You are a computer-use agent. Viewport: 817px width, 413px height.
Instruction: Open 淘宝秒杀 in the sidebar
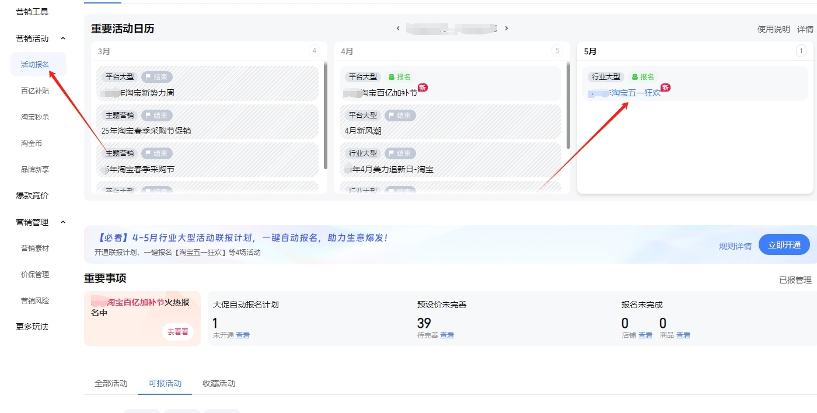coord(35,117)
